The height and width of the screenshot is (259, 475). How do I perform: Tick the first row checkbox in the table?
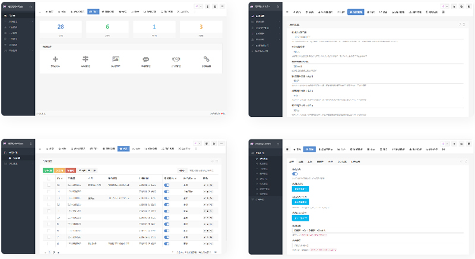coord(47,185)
